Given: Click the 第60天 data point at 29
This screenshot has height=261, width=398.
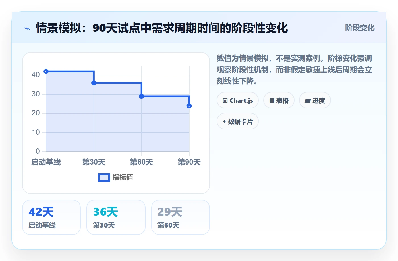Looking at the screenshot, I should (142, 96).
